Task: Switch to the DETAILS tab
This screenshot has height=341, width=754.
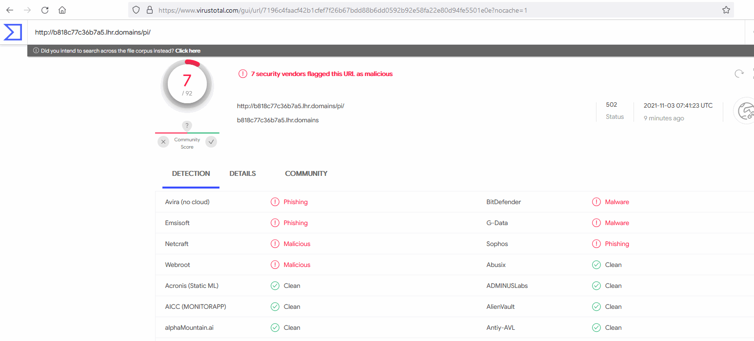Action: click(x=242, y=173)
